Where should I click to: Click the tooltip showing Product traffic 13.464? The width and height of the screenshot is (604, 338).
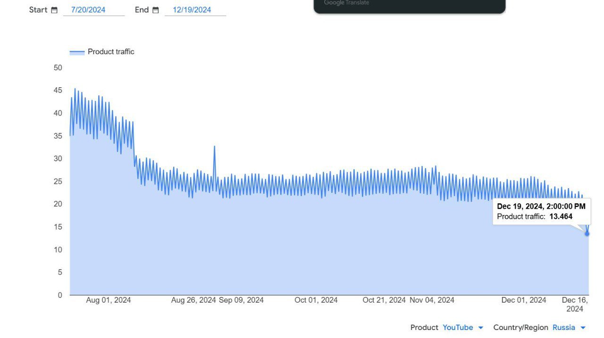pos(541,212)
